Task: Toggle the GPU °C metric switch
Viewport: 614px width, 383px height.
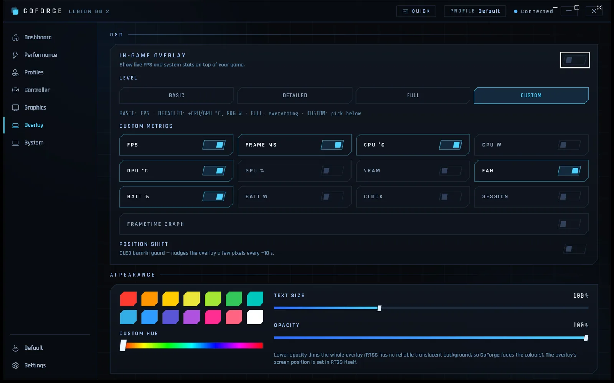Action: pyautogui.click(x=214, y=171)
